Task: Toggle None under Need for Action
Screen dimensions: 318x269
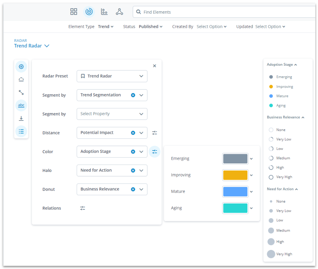Action: point(277,201)
